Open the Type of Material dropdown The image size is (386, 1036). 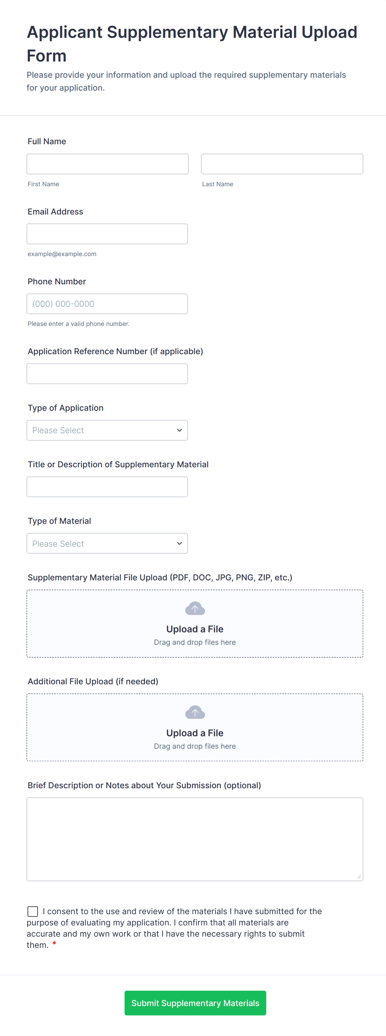click(x=107, y=543)
